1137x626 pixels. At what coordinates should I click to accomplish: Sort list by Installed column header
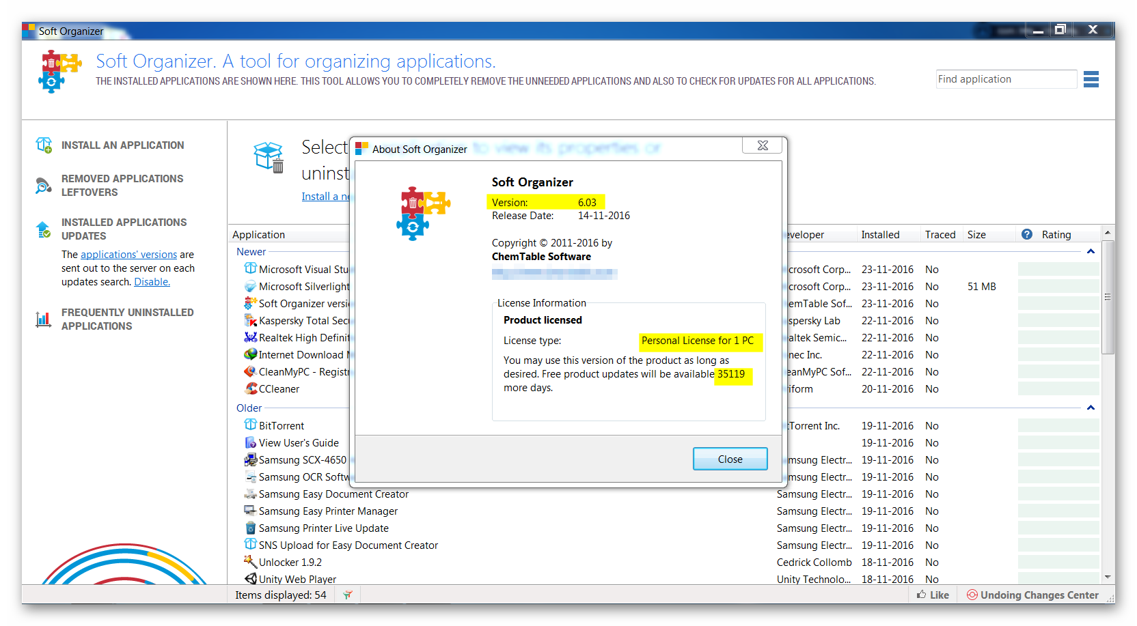click(880, 234)
